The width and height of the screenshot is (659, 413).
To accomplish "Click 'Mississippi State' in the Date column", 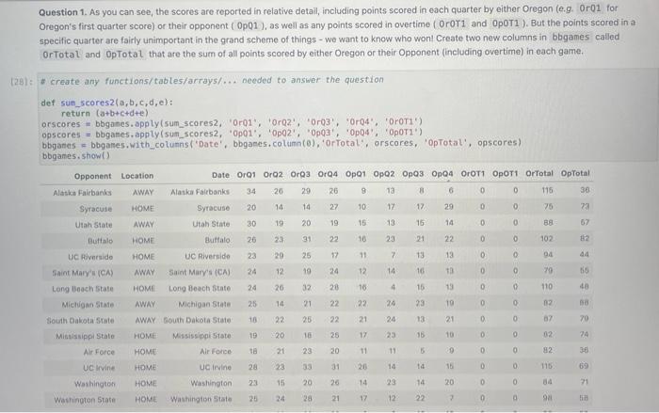I will tap(201, 336).
